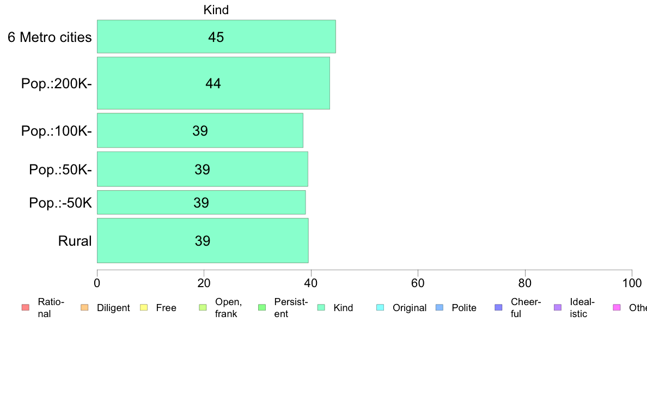Image resolution: width=647 pixels, height=401 pixels.
Task: Click the Pop.:50K- bar
Action: click(x=202, y=169)
